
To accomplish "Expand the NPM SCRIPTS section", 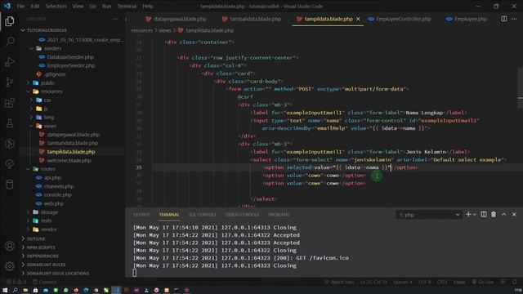I will (41, 247).
